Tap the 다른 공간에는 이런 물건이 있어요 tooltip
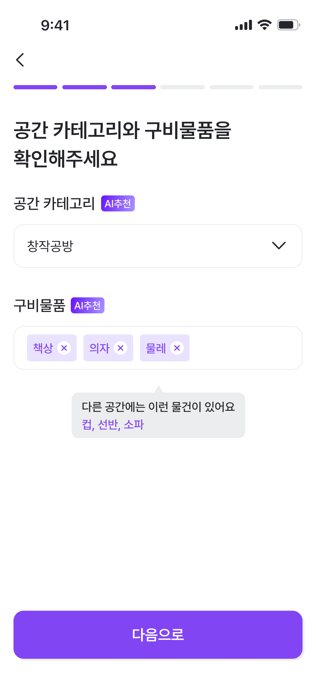Viewport: 316px width, 684px height. click(158, 407)
